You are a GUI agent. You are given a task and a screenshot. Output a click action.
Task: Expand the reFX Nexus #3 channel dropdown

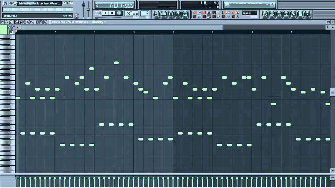point(90,22)
